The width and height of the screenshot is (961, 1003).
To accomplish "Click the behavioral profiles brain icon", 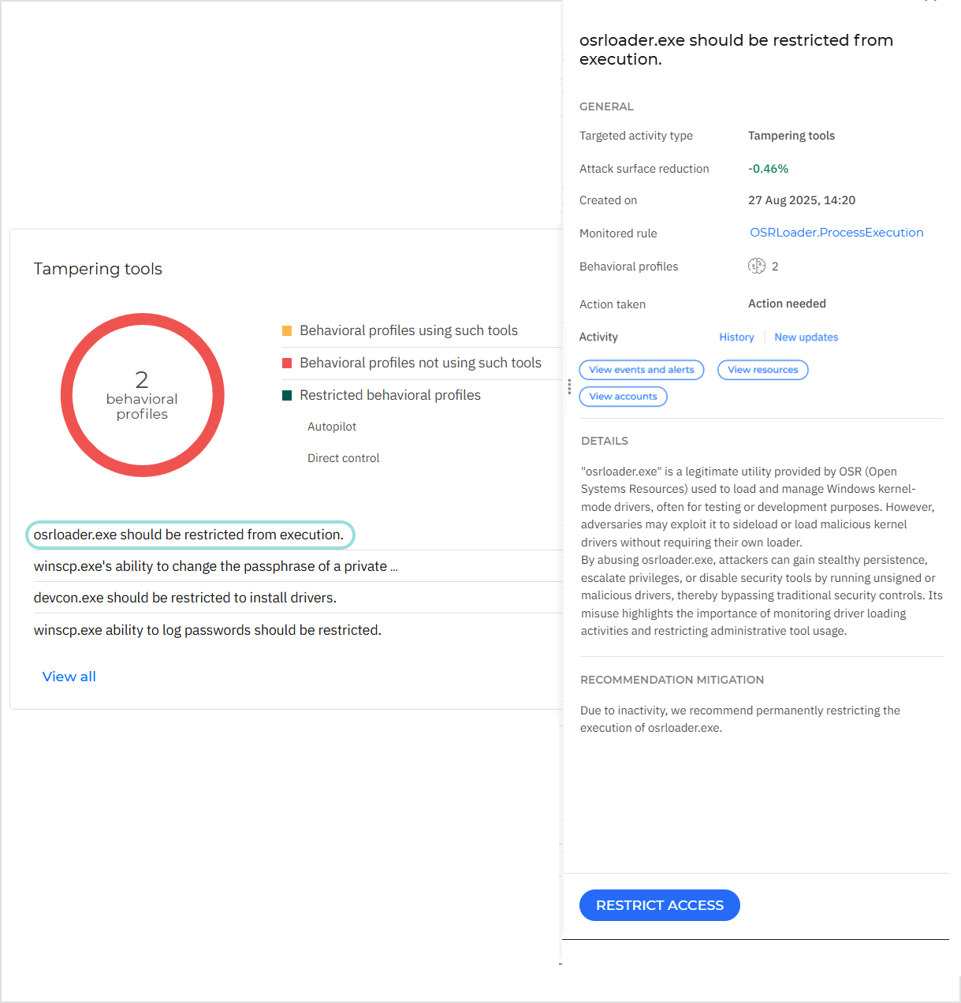I will pyautogui.click(x=756, y=266).
